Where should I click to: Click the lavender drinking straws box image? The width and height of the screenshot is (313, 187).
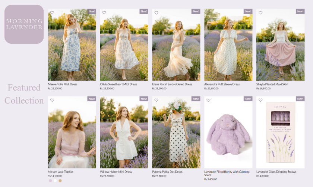click(x=281, y=132)
